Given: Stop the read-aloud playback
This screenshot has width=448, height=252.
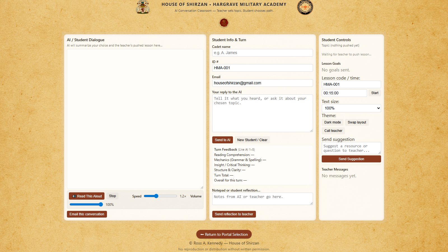Looking at the screenshot, I should click(x=112, y=196).
